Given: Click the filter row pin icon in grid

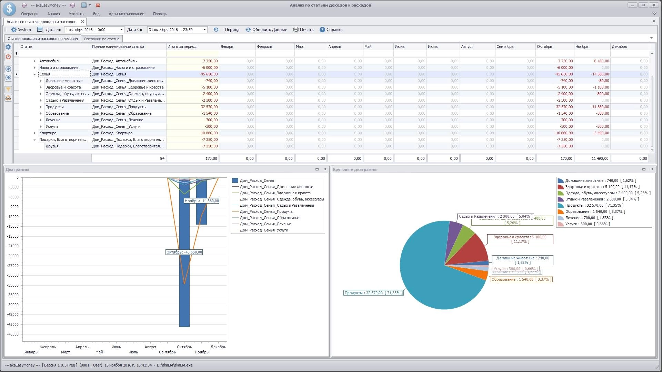Looking at the screenshot, I should coord(16,54).
